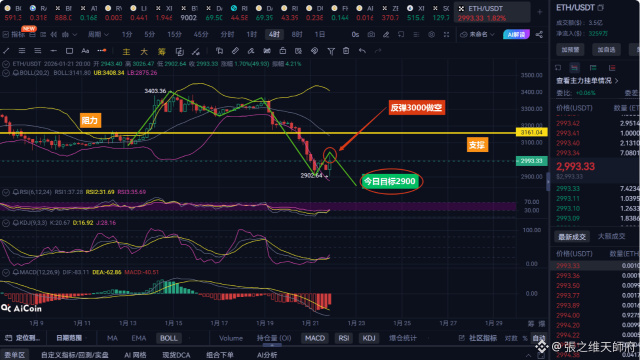Select the eraser drawing tool
The height and width of the screenshot is (360, 640).
(x=251, y=51)
